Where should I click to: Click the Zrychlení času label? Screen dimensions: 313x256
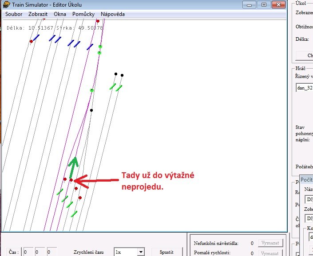[x=88, y=252]
